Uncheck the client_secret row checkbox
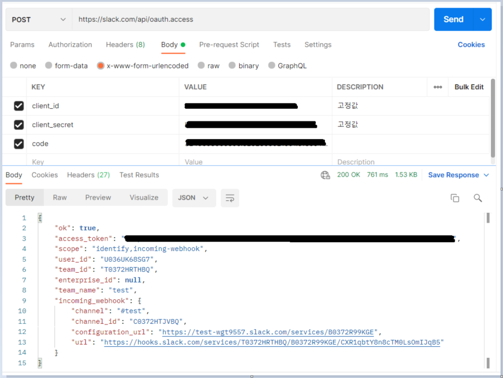 coord(19,125)
